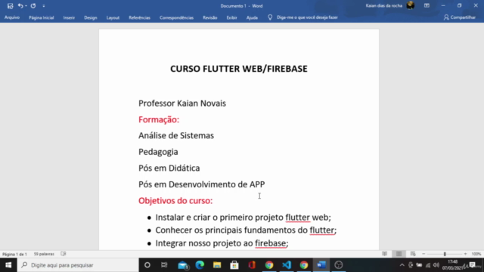
Task: Undo the last action
Action: tap(20, 6)
